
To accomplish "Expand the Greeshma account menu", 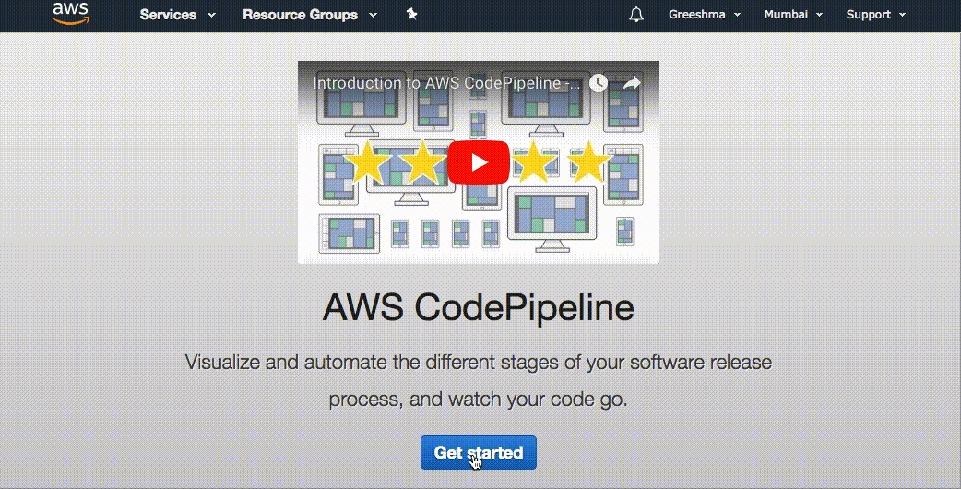I will tap(705, 15).
